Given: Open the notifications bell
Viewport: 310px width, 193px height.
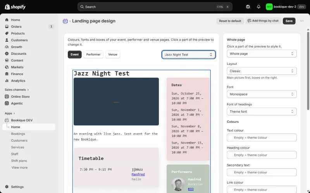Looking at the screenshot, I should click(258, 7).
